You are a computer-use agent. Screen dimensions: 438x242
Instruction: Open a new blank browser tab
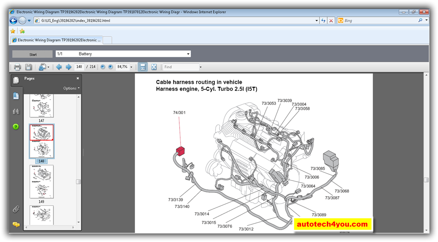point(107,40)
